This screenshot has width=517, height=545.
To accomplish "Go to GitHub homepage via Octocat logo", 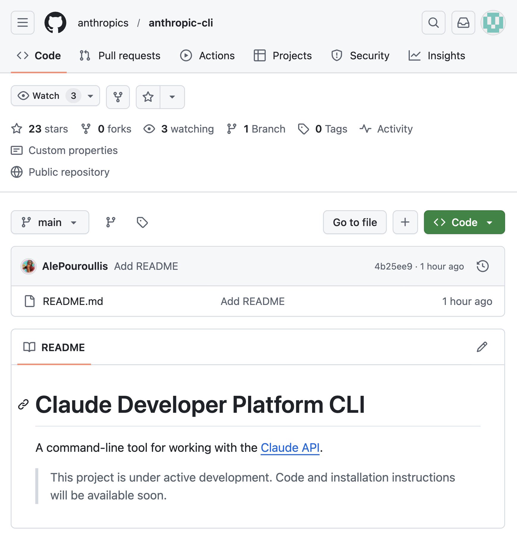I will [x=55, y=23].
